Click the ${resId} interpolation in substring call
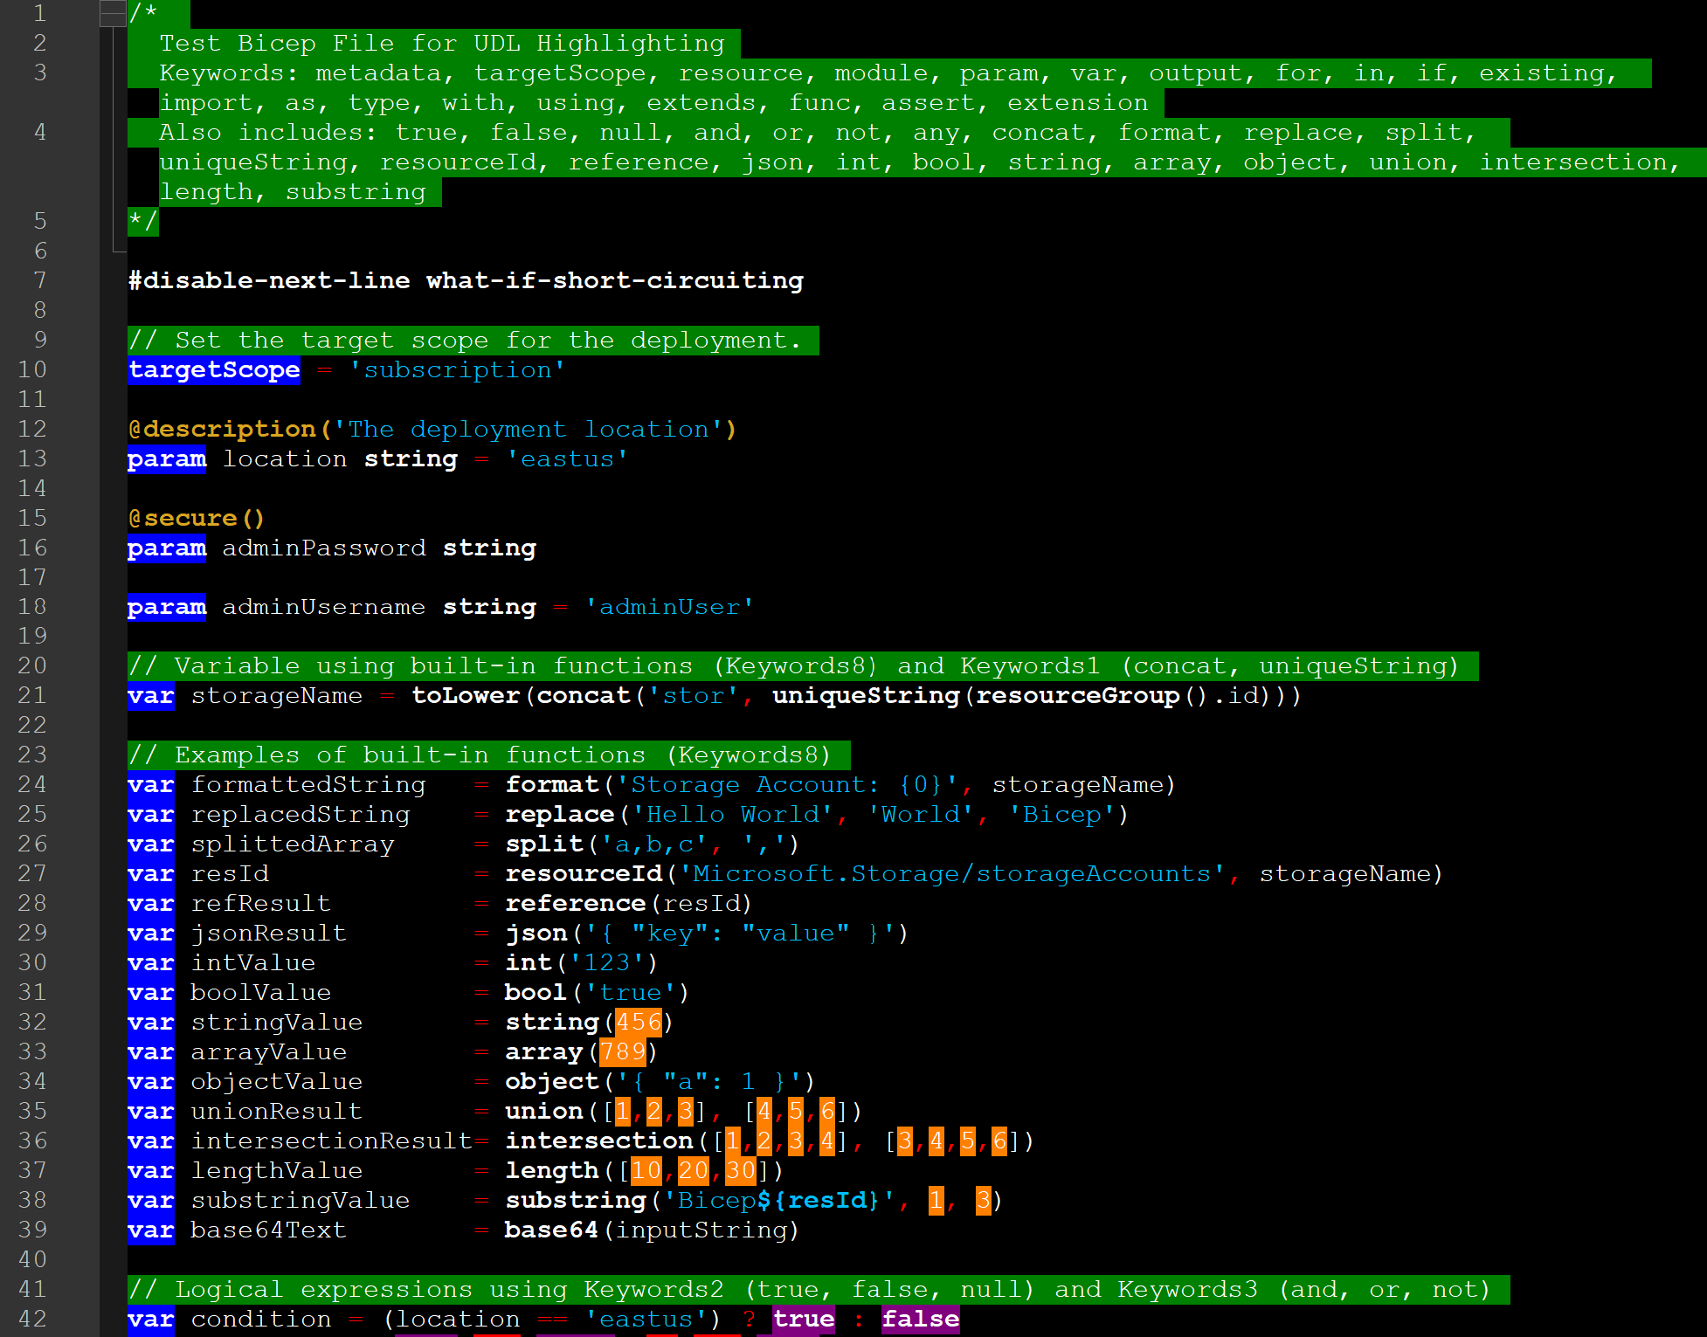 818,1201
